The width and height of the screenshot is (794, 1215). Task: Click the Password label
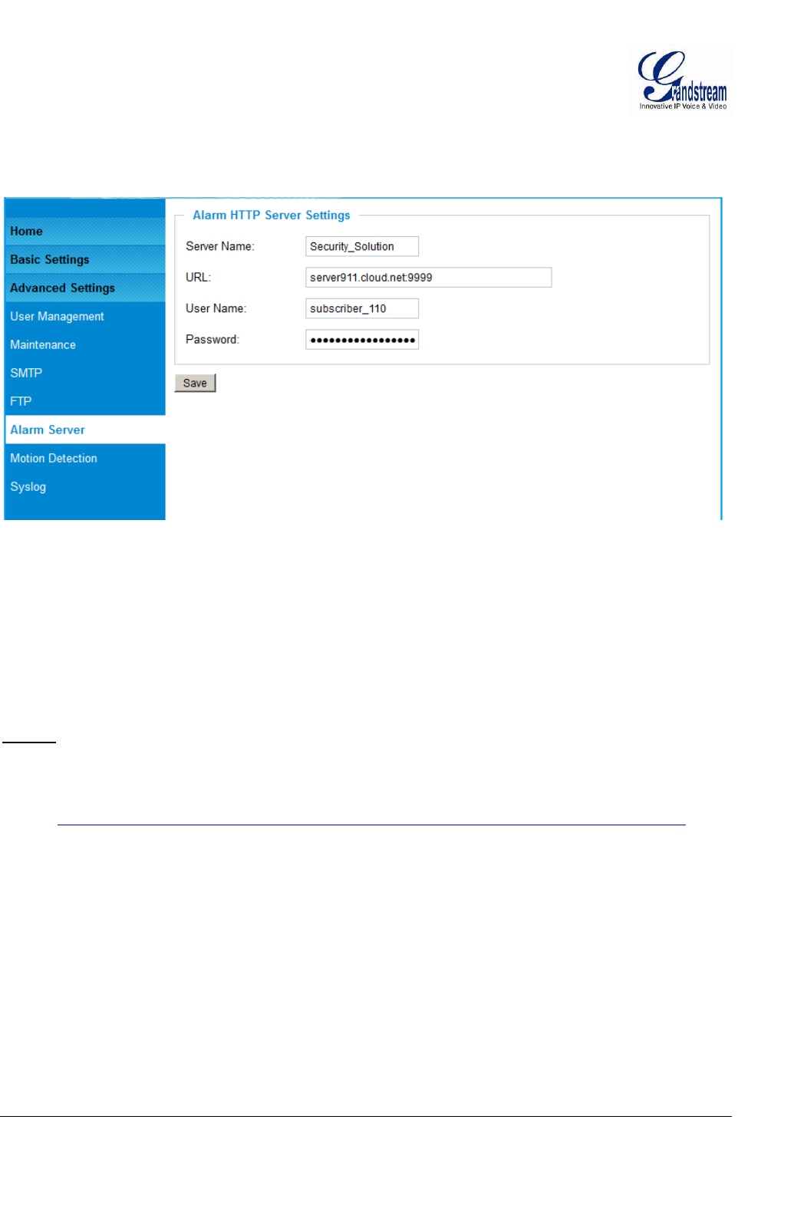[x=213, y=339]
